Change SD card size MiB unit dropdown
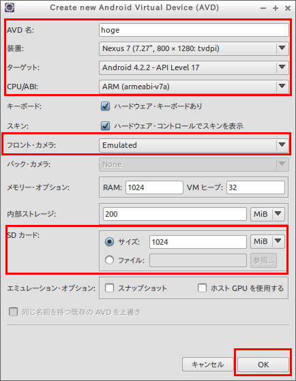 267,241
